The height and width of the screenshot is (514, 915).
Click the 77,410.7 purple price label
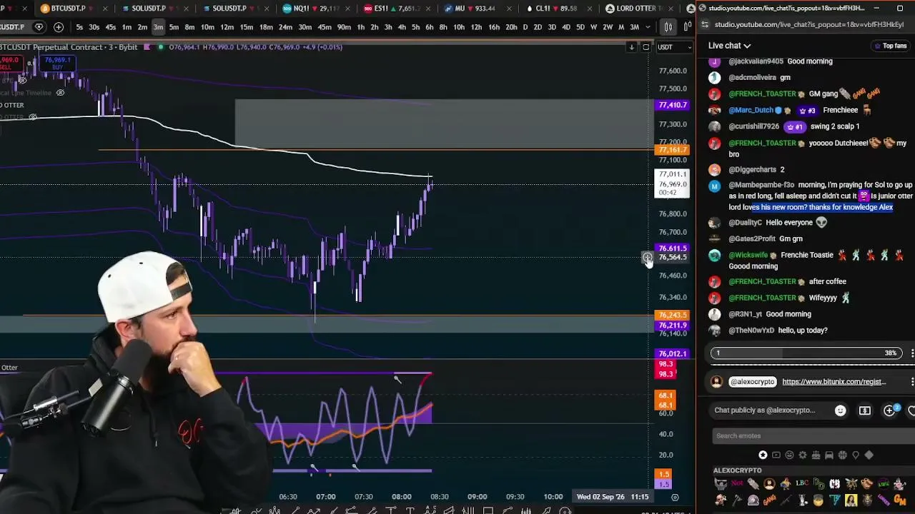click(672, 105)
